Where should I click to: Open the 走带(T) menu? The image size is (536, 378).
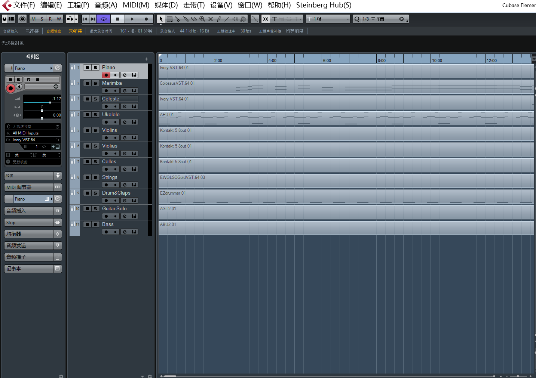pyautogui.click(x=194, y=5)
